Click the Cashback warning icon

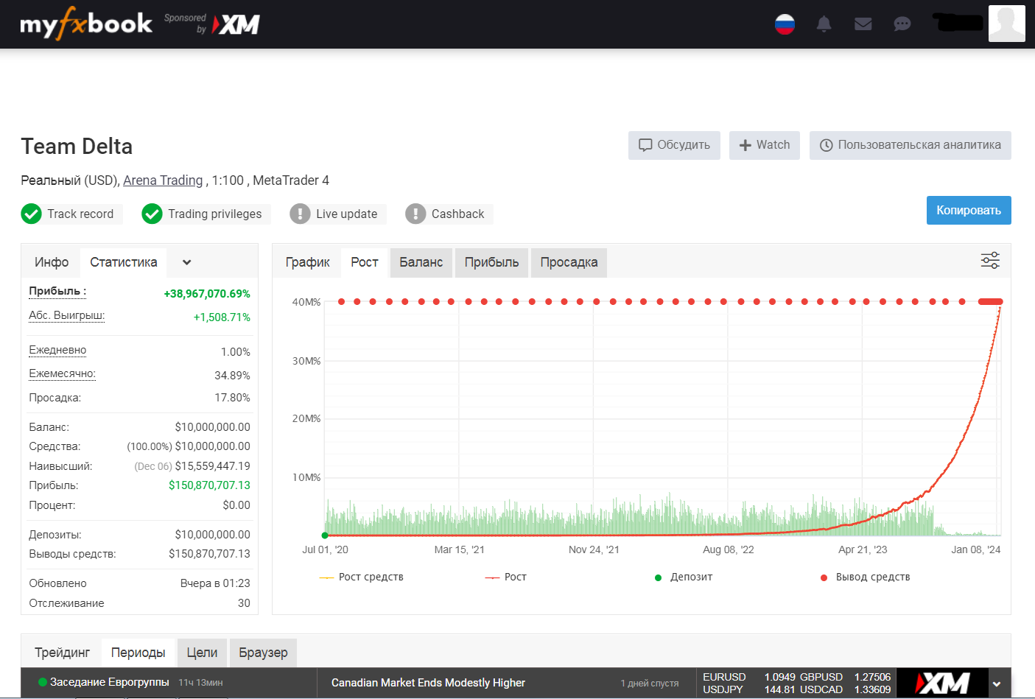click(415, 214)
